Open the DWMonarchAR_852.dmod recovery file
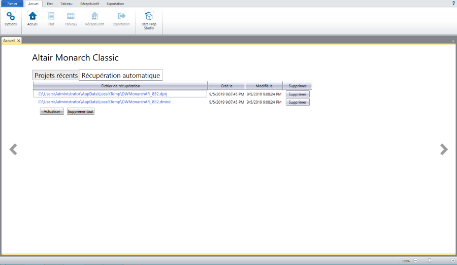The width and height of the screenshot is (457, 265). (x=104, y=102)
